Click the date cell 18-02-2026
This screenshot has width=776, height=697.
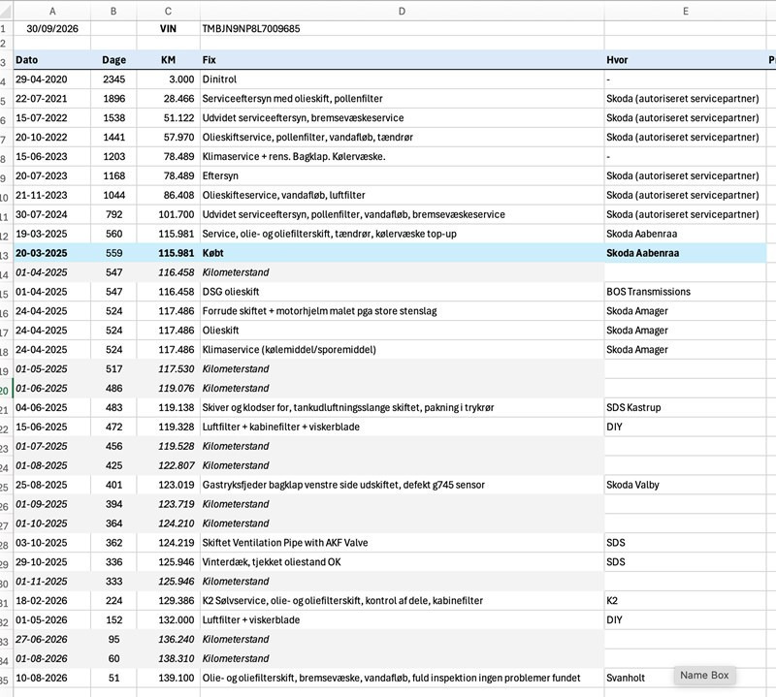coord(52,600)
